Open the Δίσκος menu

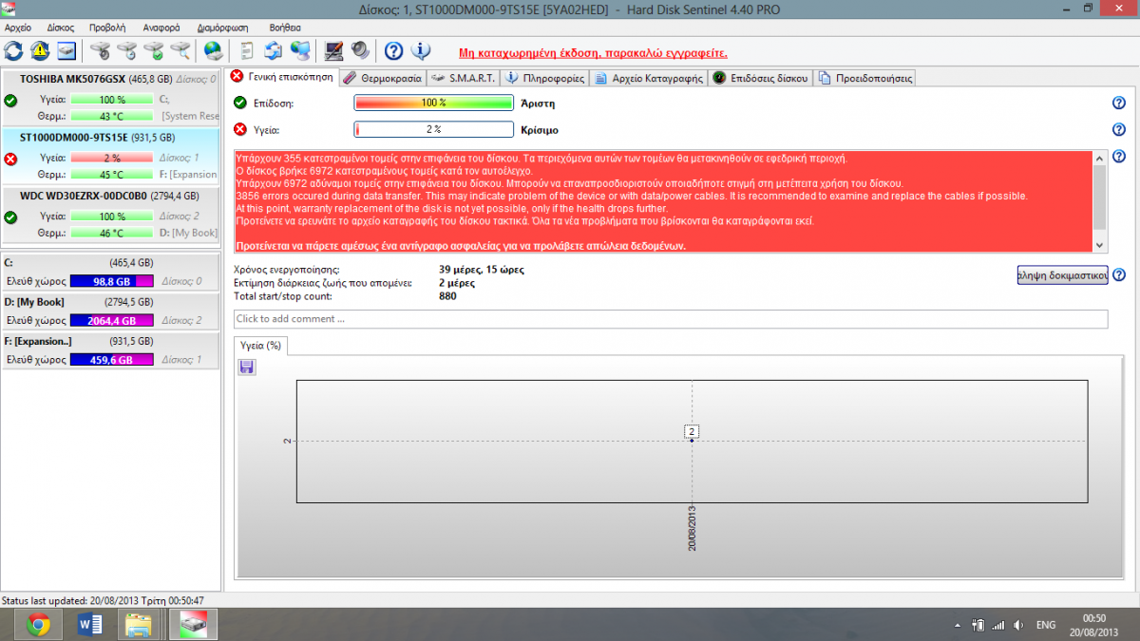(x=61, y=28)
